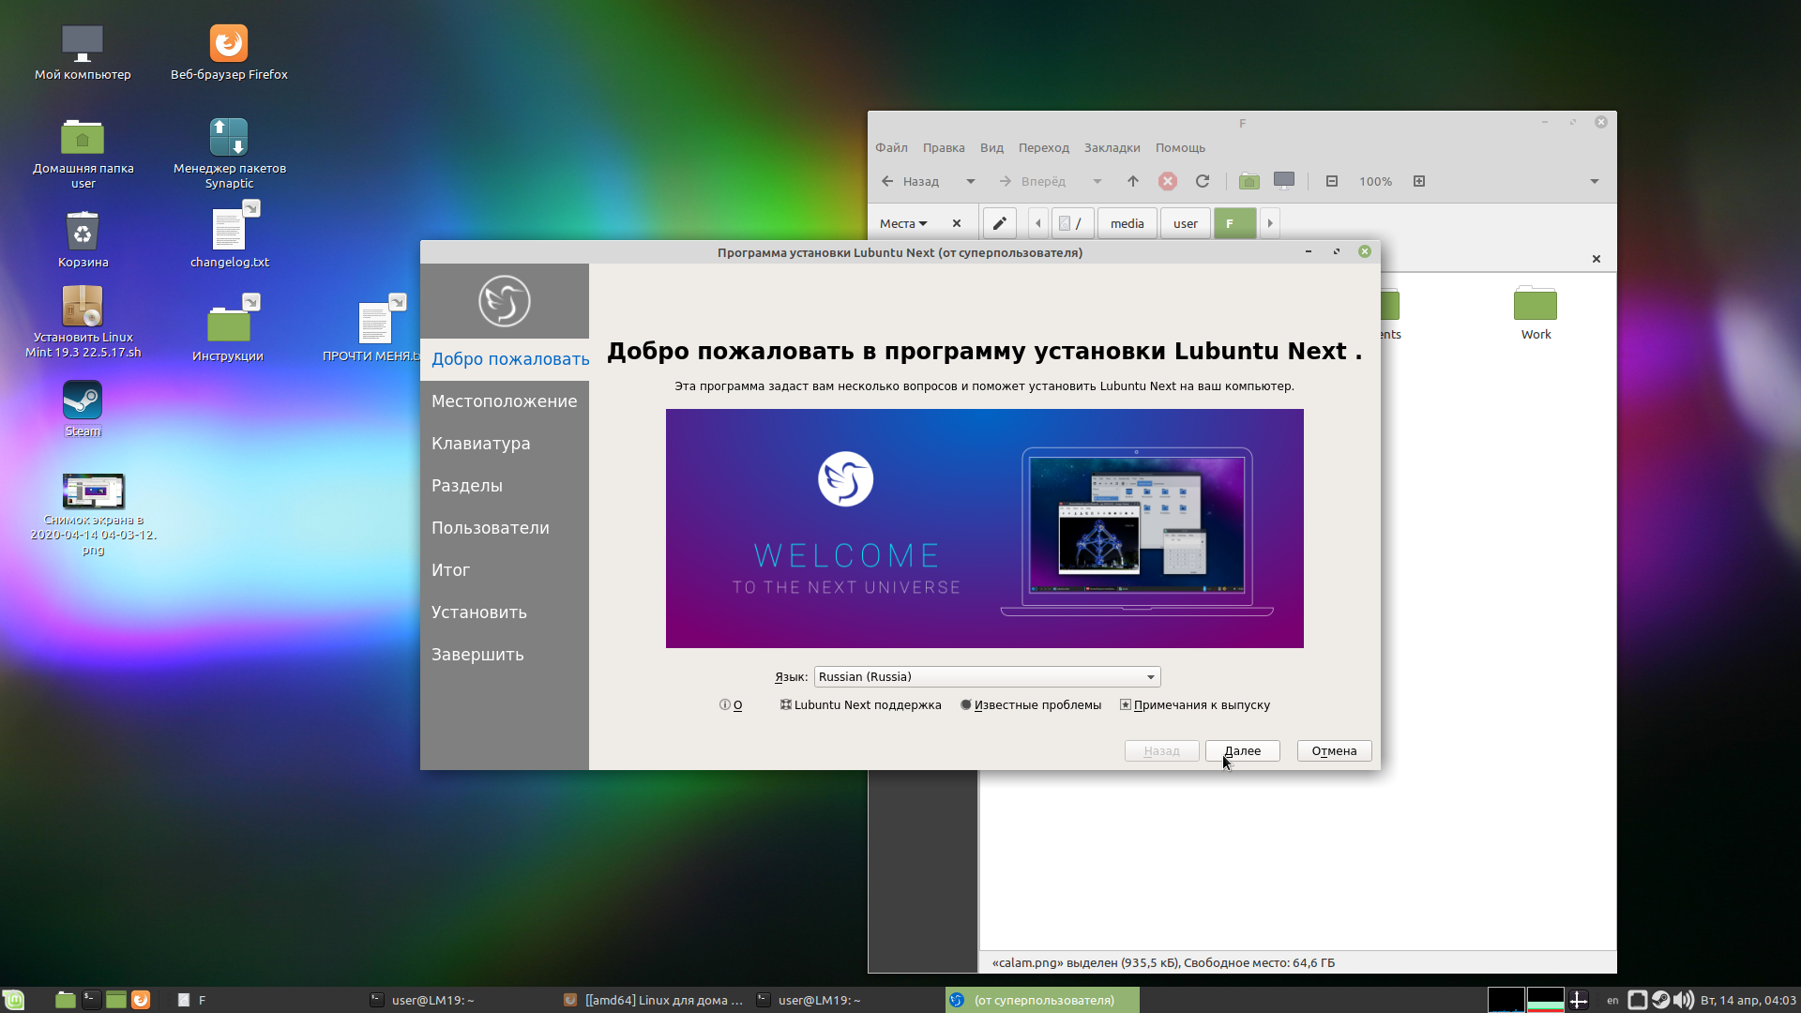The height and width of the screenshot is (1013, 1801).
Task: Click the Отмена button
Action: point(1334,750)
